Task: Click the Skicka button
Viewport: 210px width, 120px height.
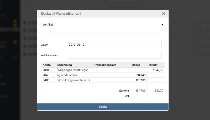Action: pyautogui.click(x=103, y=107)
